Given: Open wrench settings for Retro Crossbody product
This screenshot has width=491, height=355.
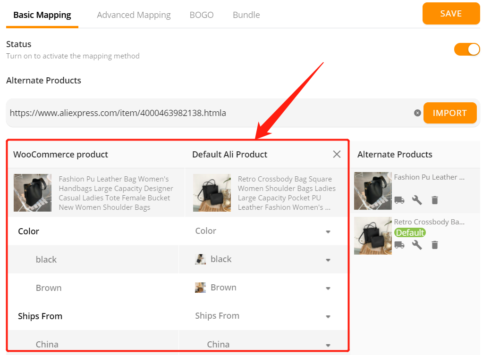Looking at the screenshot, I should (417, 245).
